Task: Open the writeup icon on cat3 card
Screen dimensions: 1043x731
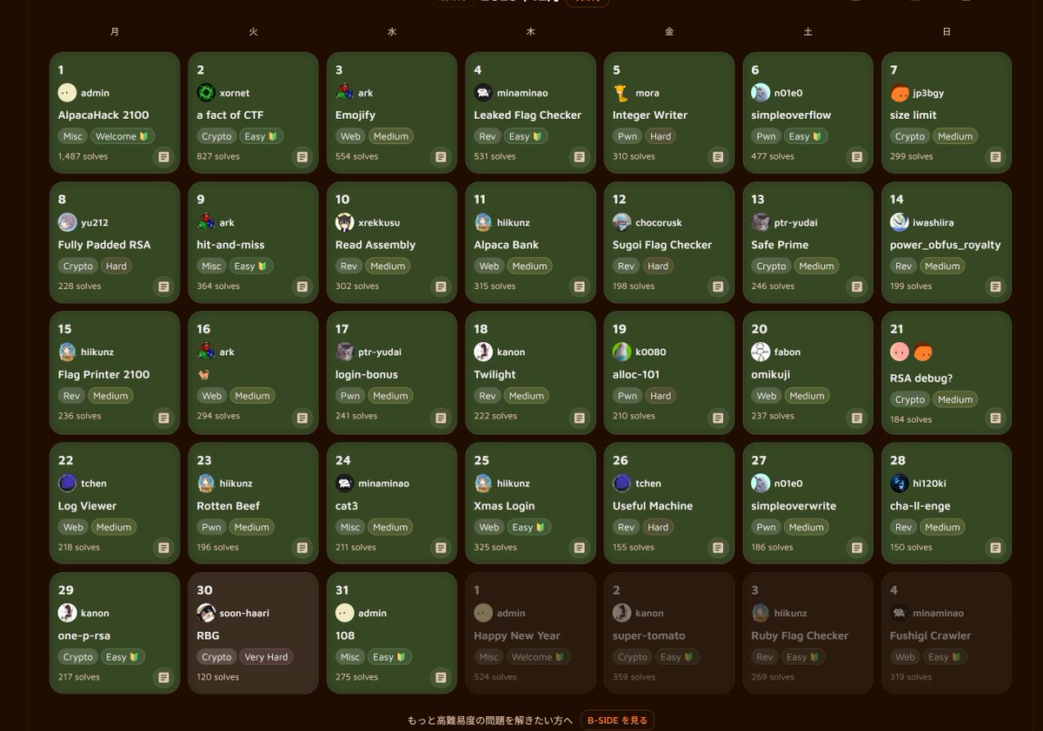Action: (441, 548)
